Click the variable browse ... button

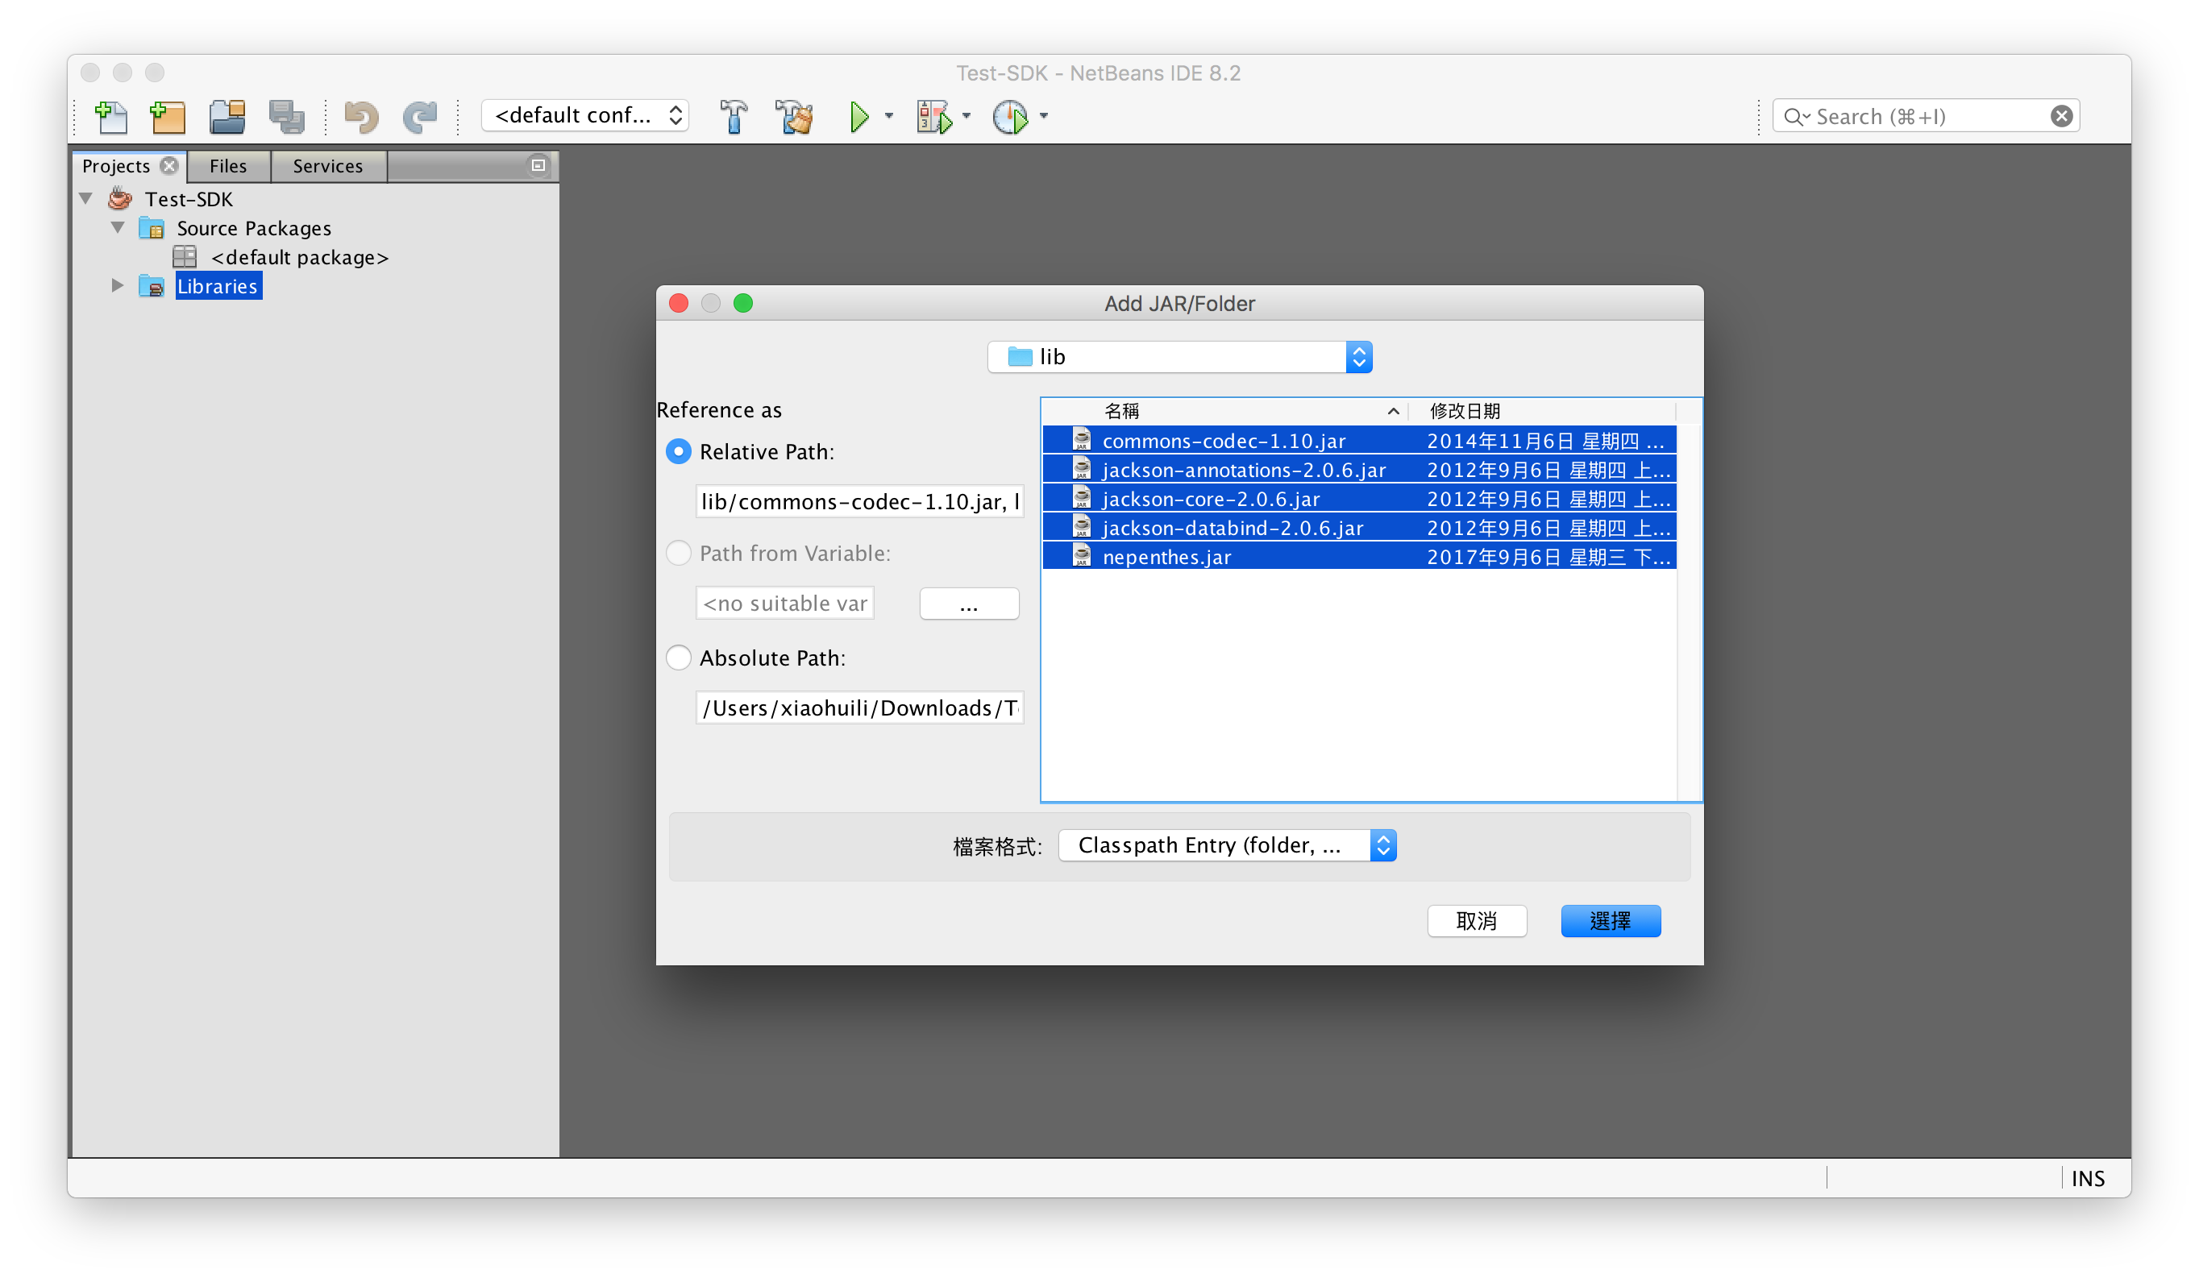tap(969, 603)
